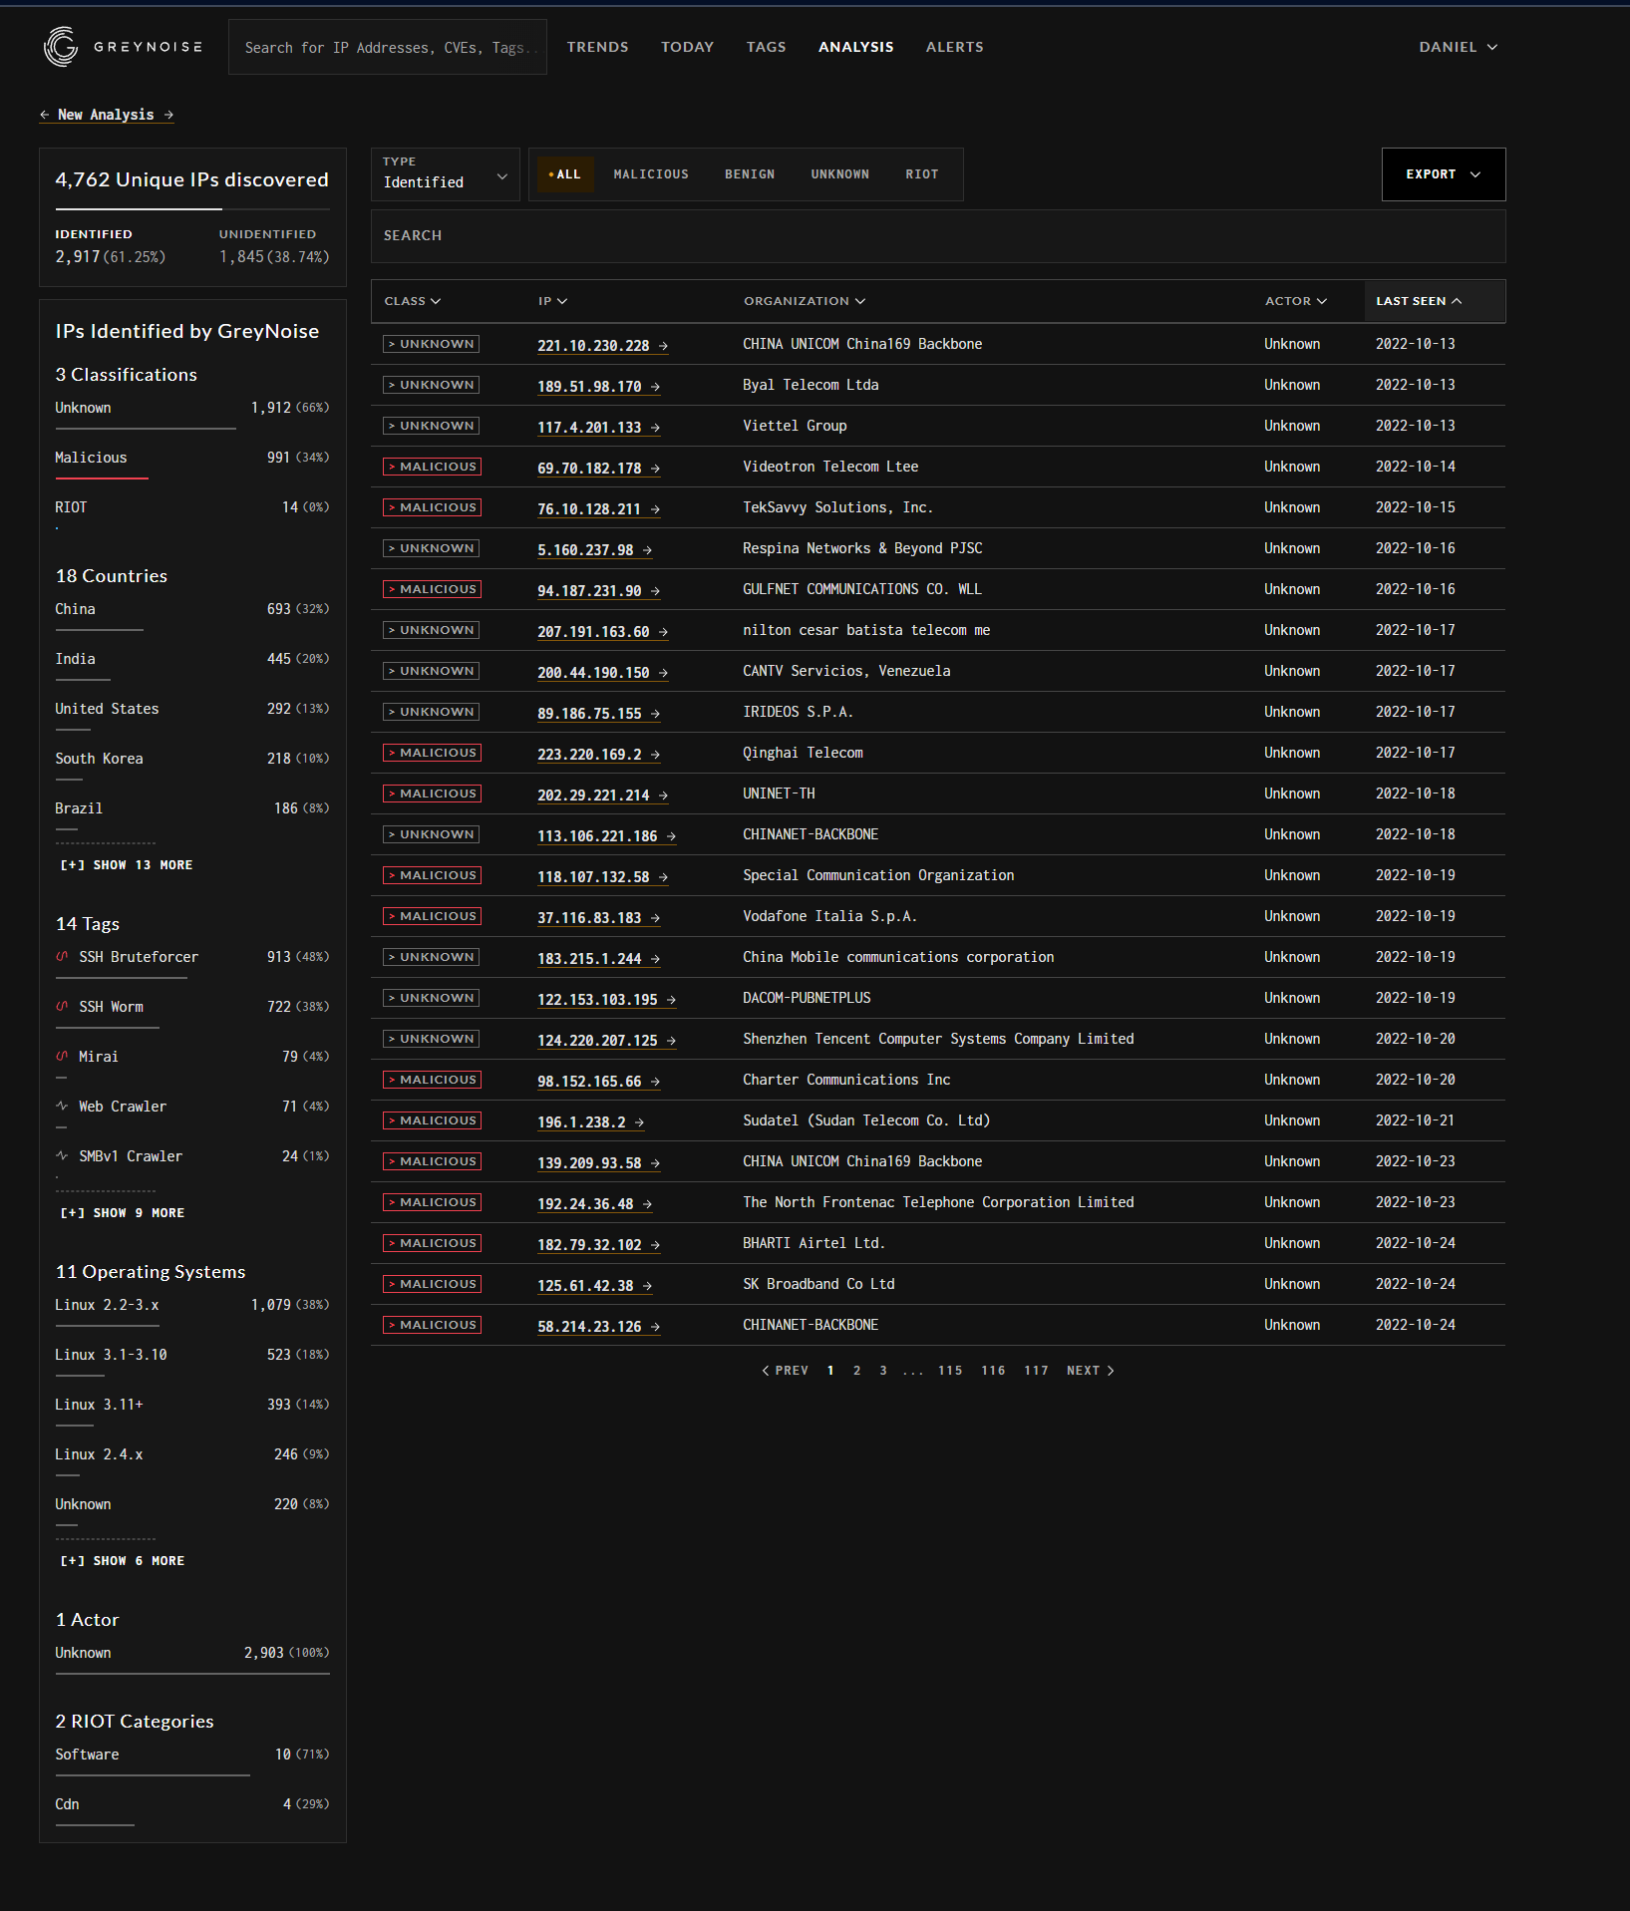Viewport: 1630px width, 1911px height.
Task: Click the China country percentage bar
Action: [x=100, y=630]
